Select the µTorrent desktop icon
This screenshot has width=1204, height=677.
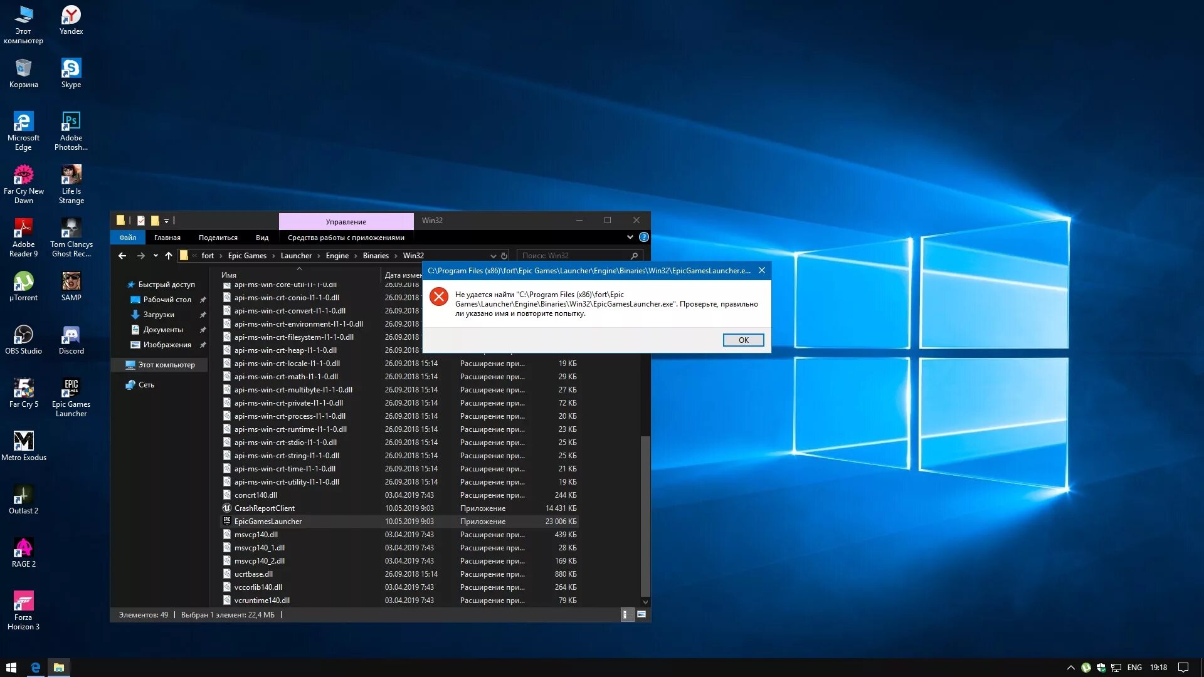point(23,286)
